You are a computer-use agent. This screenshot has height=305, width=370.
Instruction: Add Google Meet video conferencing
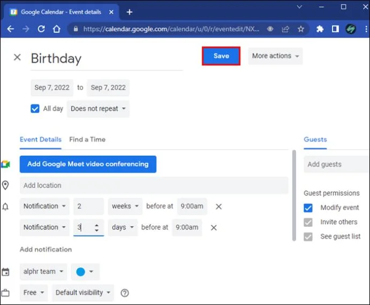[88, 164]
